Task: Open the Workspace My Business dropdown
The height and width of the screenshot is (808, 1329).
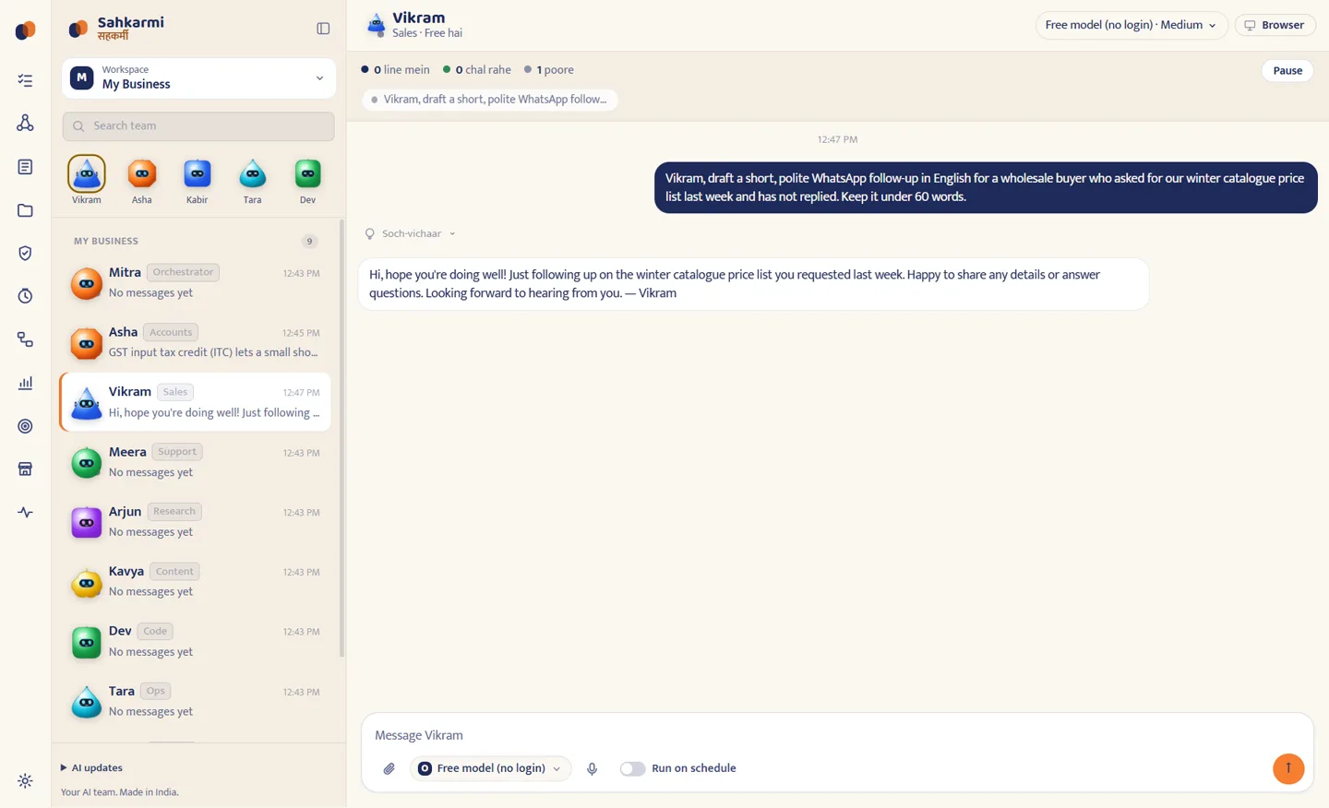Action: (198, 77)
